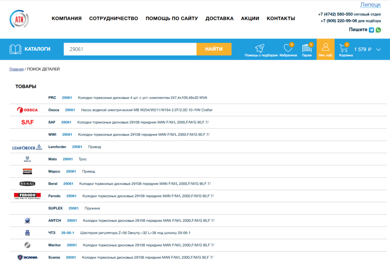
Task: Open Избранное heart icon
Action: point(288,48)
